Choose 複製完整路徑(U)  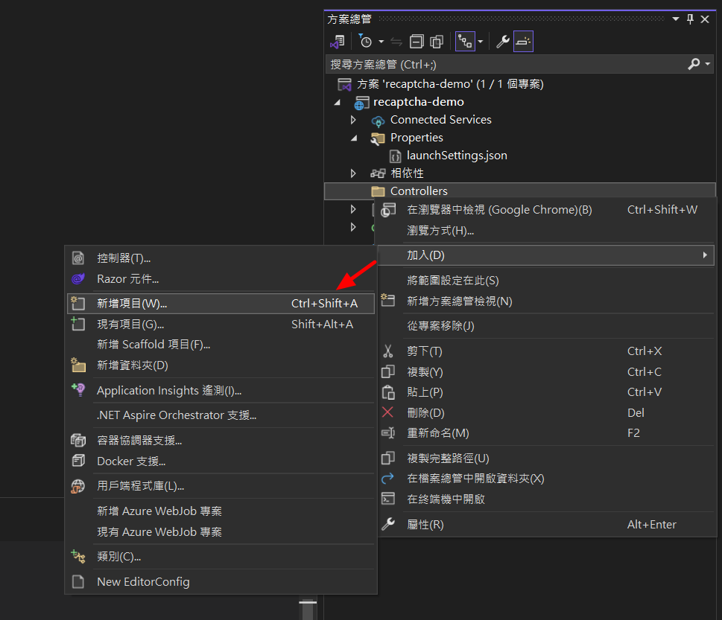545,458
